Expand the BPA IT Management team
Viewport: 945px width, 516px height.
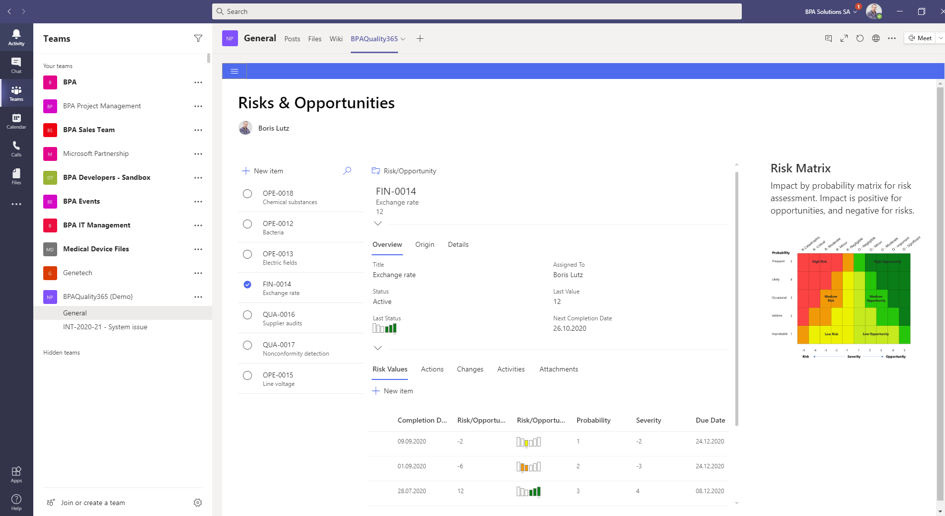[97, 225]
